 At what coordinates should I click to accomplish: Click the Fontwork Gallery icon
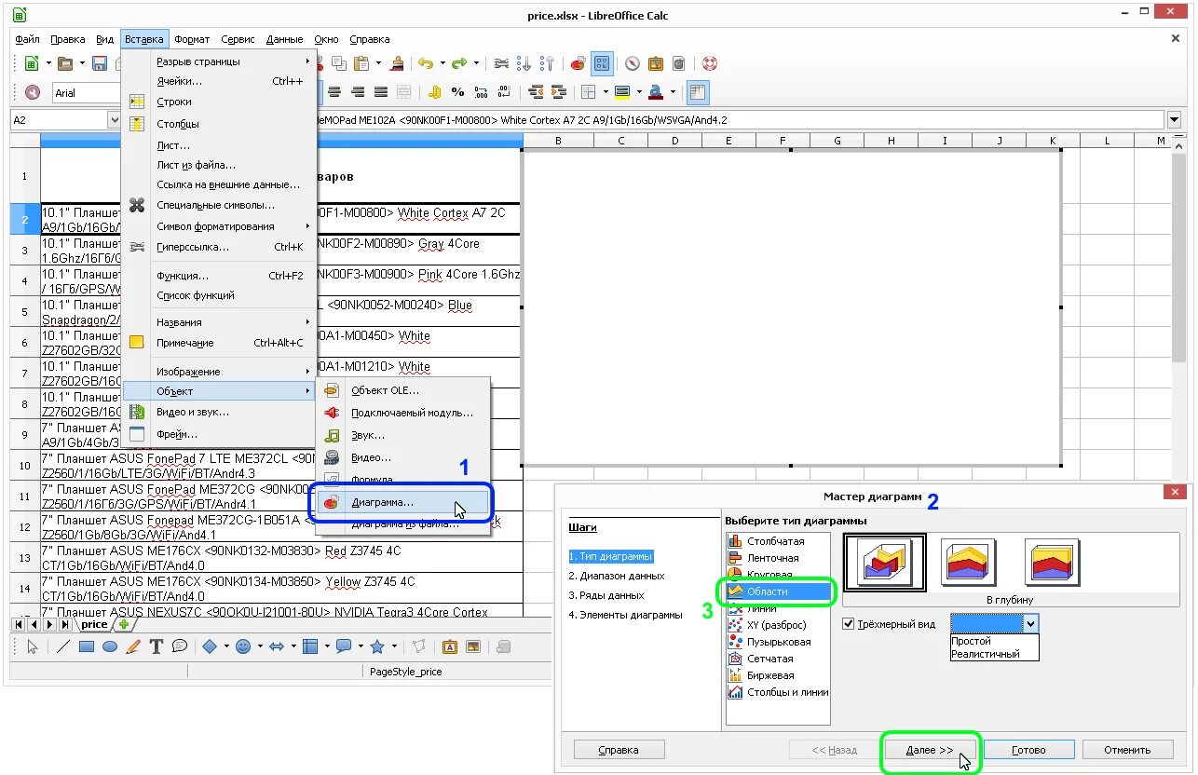tap(449, 646)
